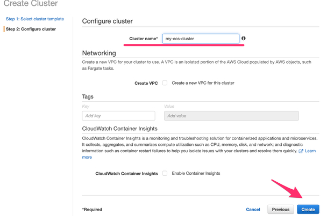The image size is (334, 216).
Task: Click the 'Create a new VPC for this cluster' label
Action: [x=203, y=83]
